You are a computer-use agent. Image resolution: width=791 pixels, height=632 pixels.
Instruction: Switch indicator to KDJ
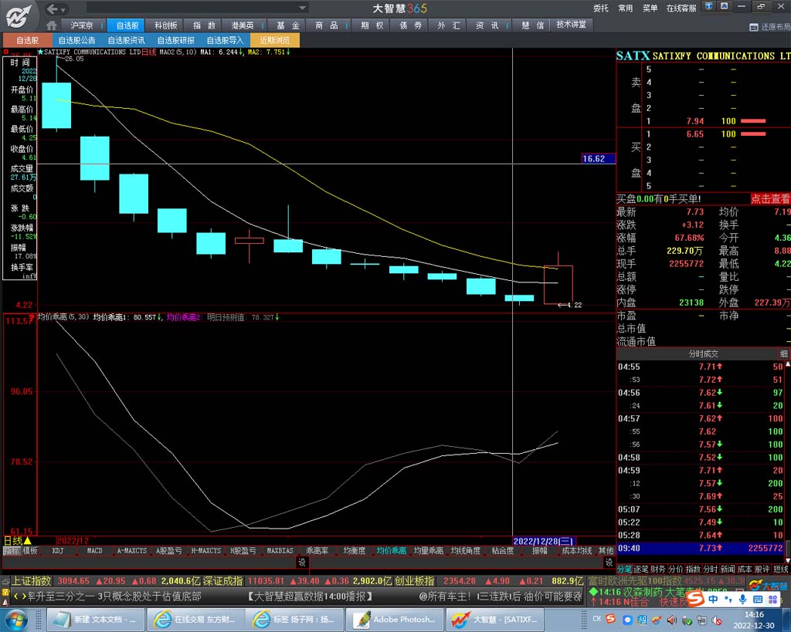click(x=58, y=551)
